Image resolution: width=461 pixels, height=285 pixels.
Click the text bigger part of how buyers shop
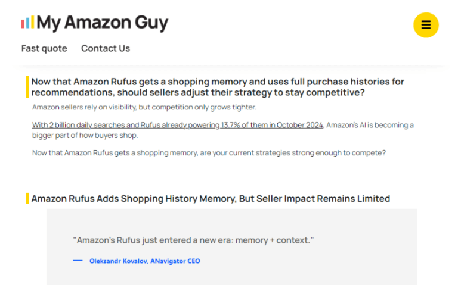tap(85, 136)
